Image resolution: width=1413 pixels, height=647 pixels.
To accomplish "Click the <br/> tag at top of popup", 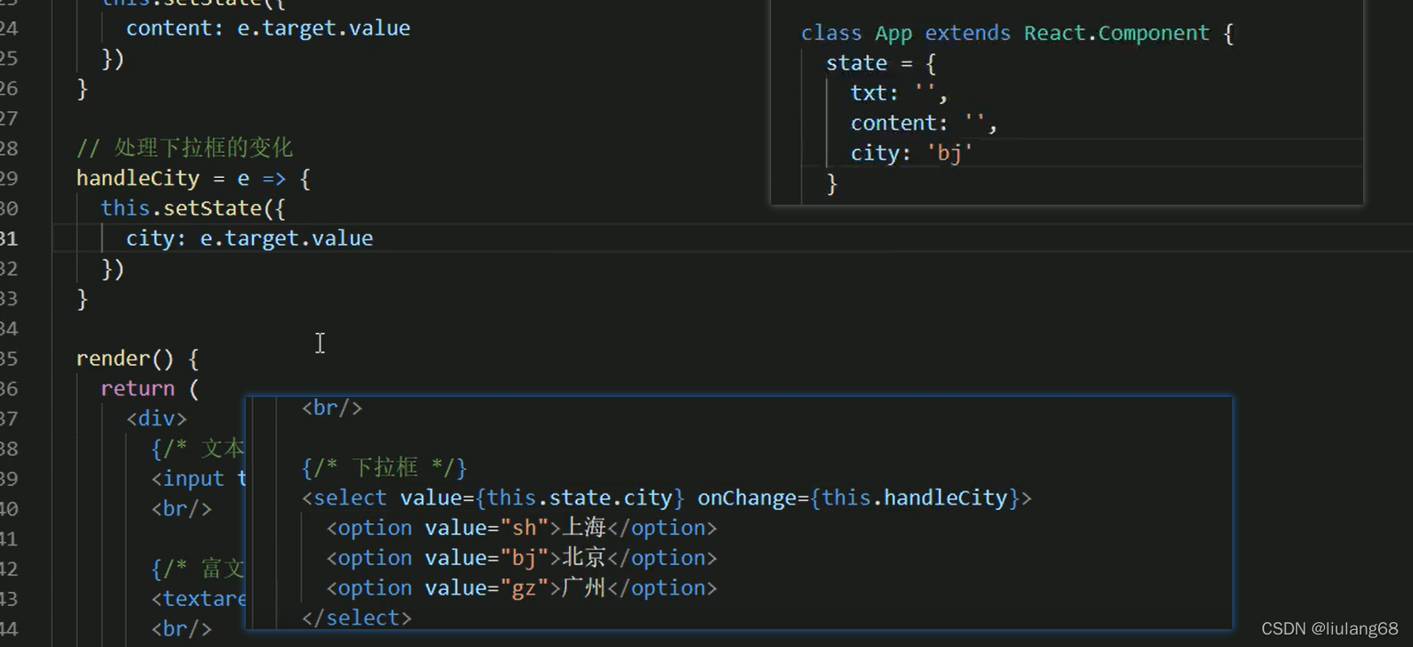I will 332,408.
